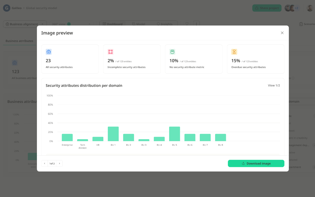
Task: Click the Download image button
Action: click(256, 164)
